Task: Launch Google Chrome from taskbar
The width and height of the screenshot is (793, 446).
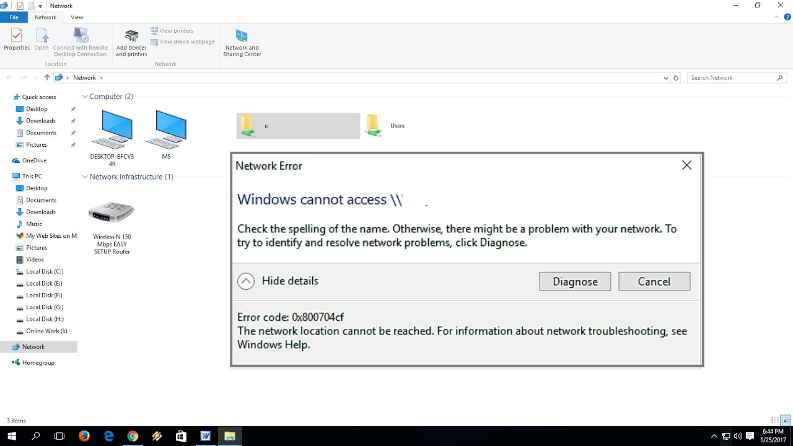Action: (133, 436)
